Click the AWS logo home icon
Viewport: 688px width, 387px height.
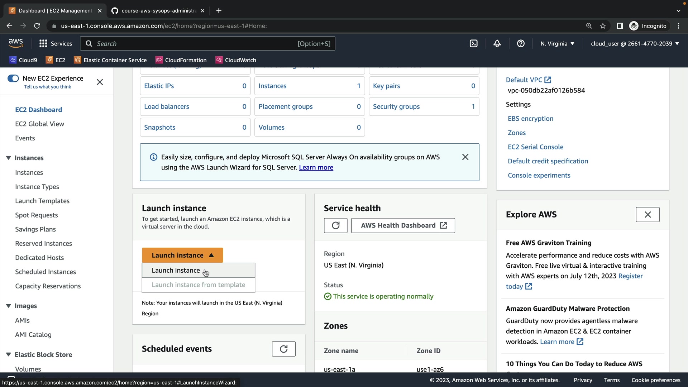pyautogui.click(x=16, y=43)
